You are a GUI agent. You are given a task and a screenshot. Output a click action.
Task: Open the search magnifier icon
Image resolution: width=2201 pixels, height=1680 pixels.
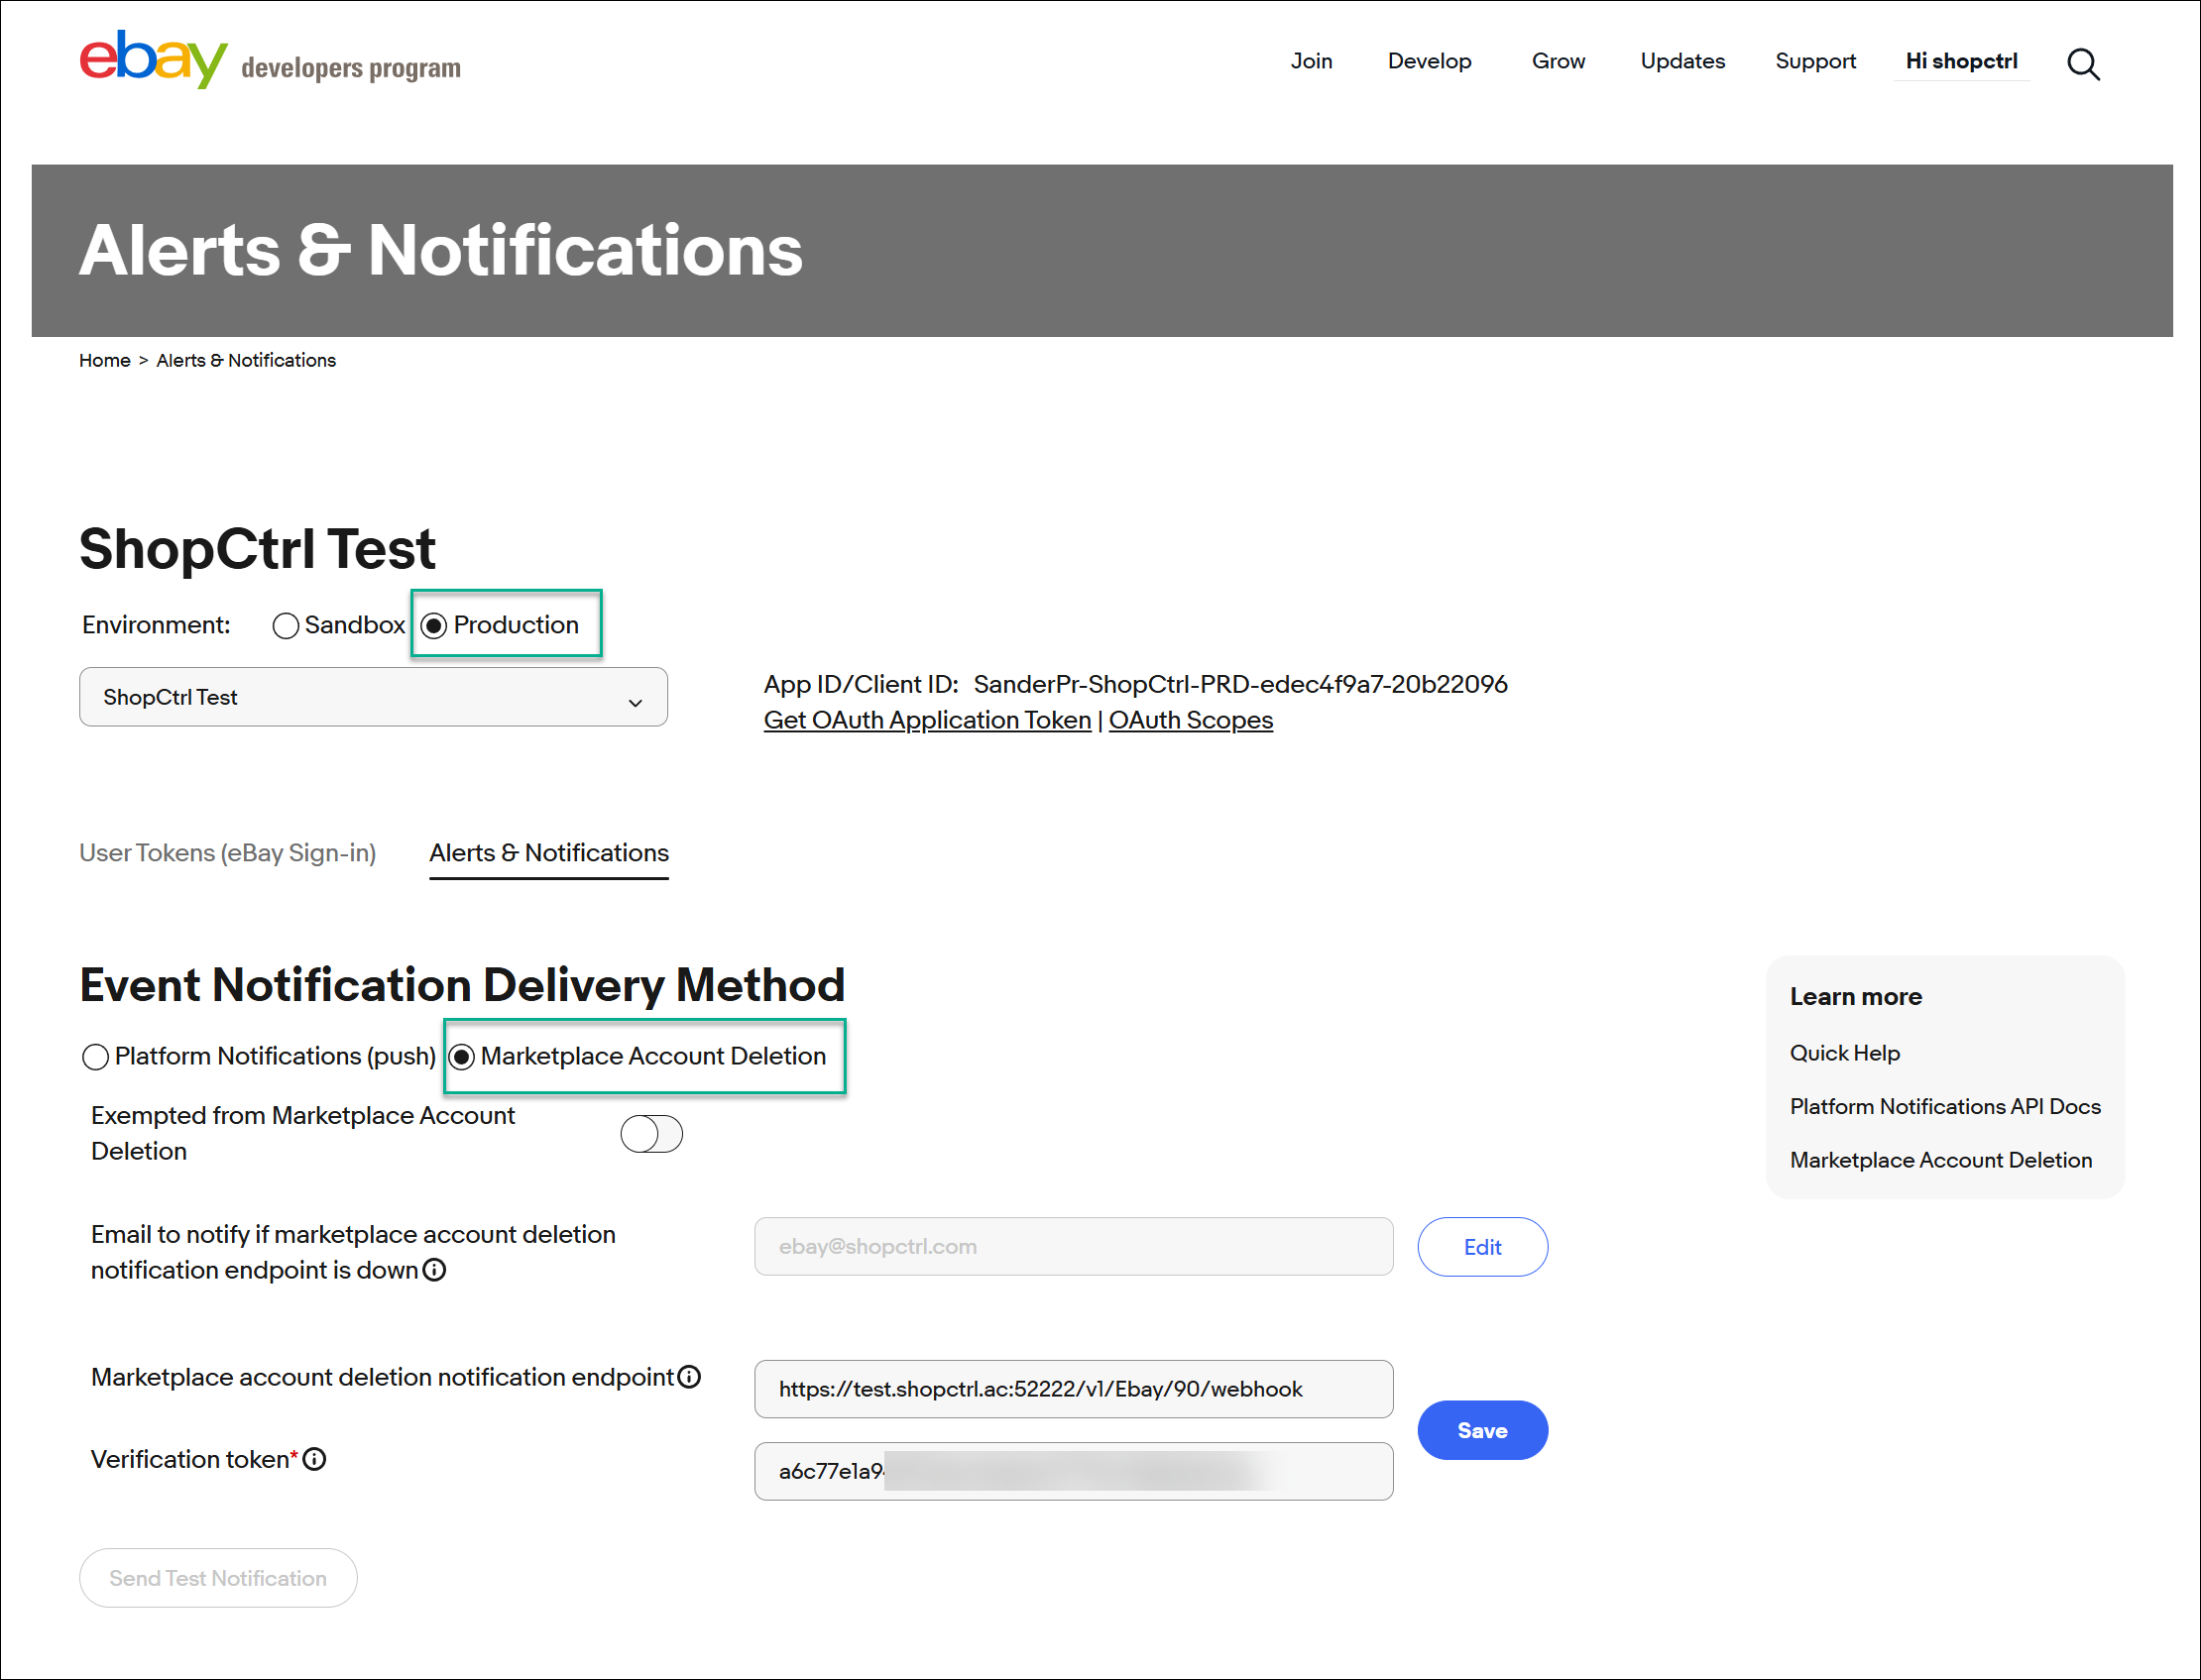point(2083,64)
